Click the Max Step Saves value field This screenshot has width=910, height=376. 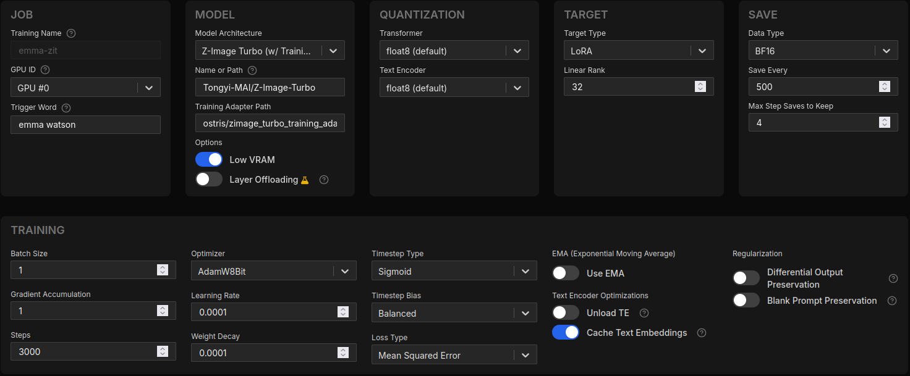pos(823,122)
